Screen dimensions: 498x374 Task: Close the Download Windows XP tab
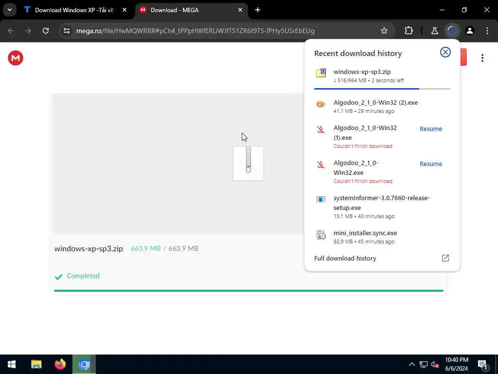[124, 10]
